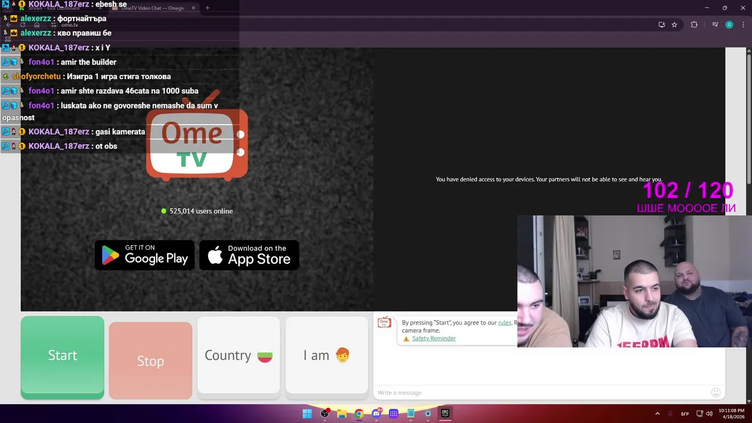This screenshot has height=423, width=752.
Task: Open the media controls icon in Chrome toolbar
Action: click(x=715, y=25)
